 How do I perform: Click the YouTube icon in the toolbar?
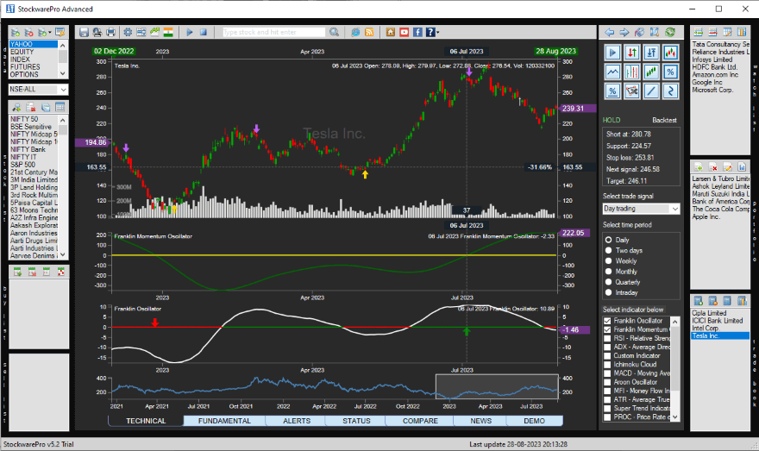click(404, 32)
